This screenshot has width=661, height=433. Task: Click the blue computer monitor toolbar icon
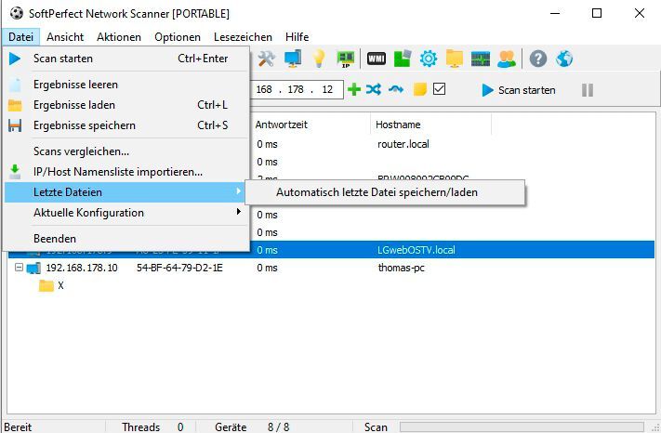293,59
